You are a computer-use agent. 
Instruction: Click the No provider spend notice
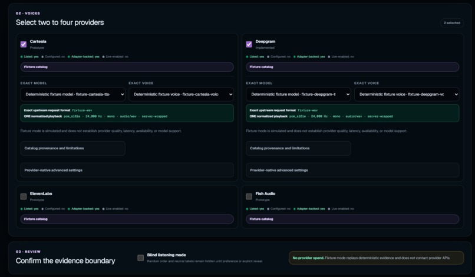pos(376,258)
